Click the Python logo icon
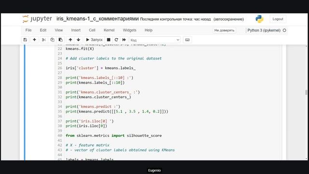This screenshot has height=174, width=309. [259, 19]
